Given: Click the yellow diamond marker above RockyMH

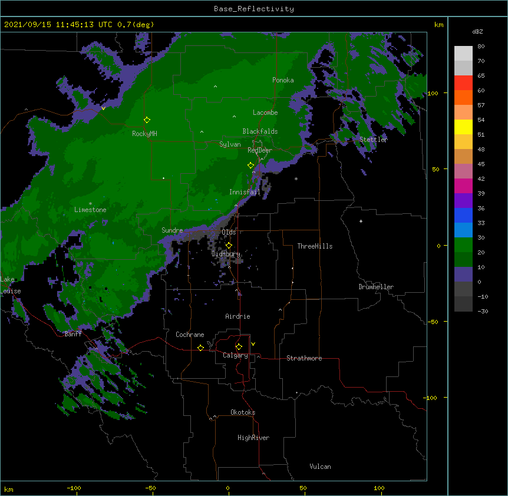Looking at the screenshot, I should [x=147, y=120].
